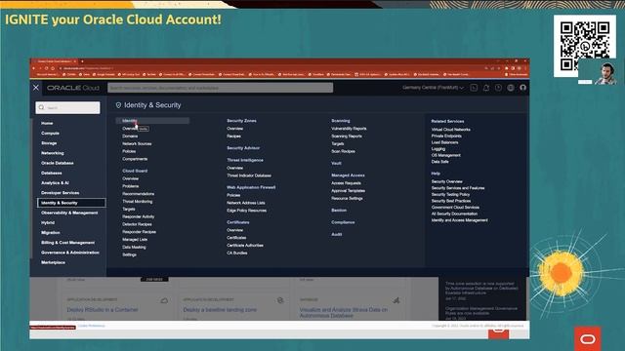Click the navigation menu search field
Viewport: 625px width, 351px height.
pyautogui.click(x=67, y=107)
